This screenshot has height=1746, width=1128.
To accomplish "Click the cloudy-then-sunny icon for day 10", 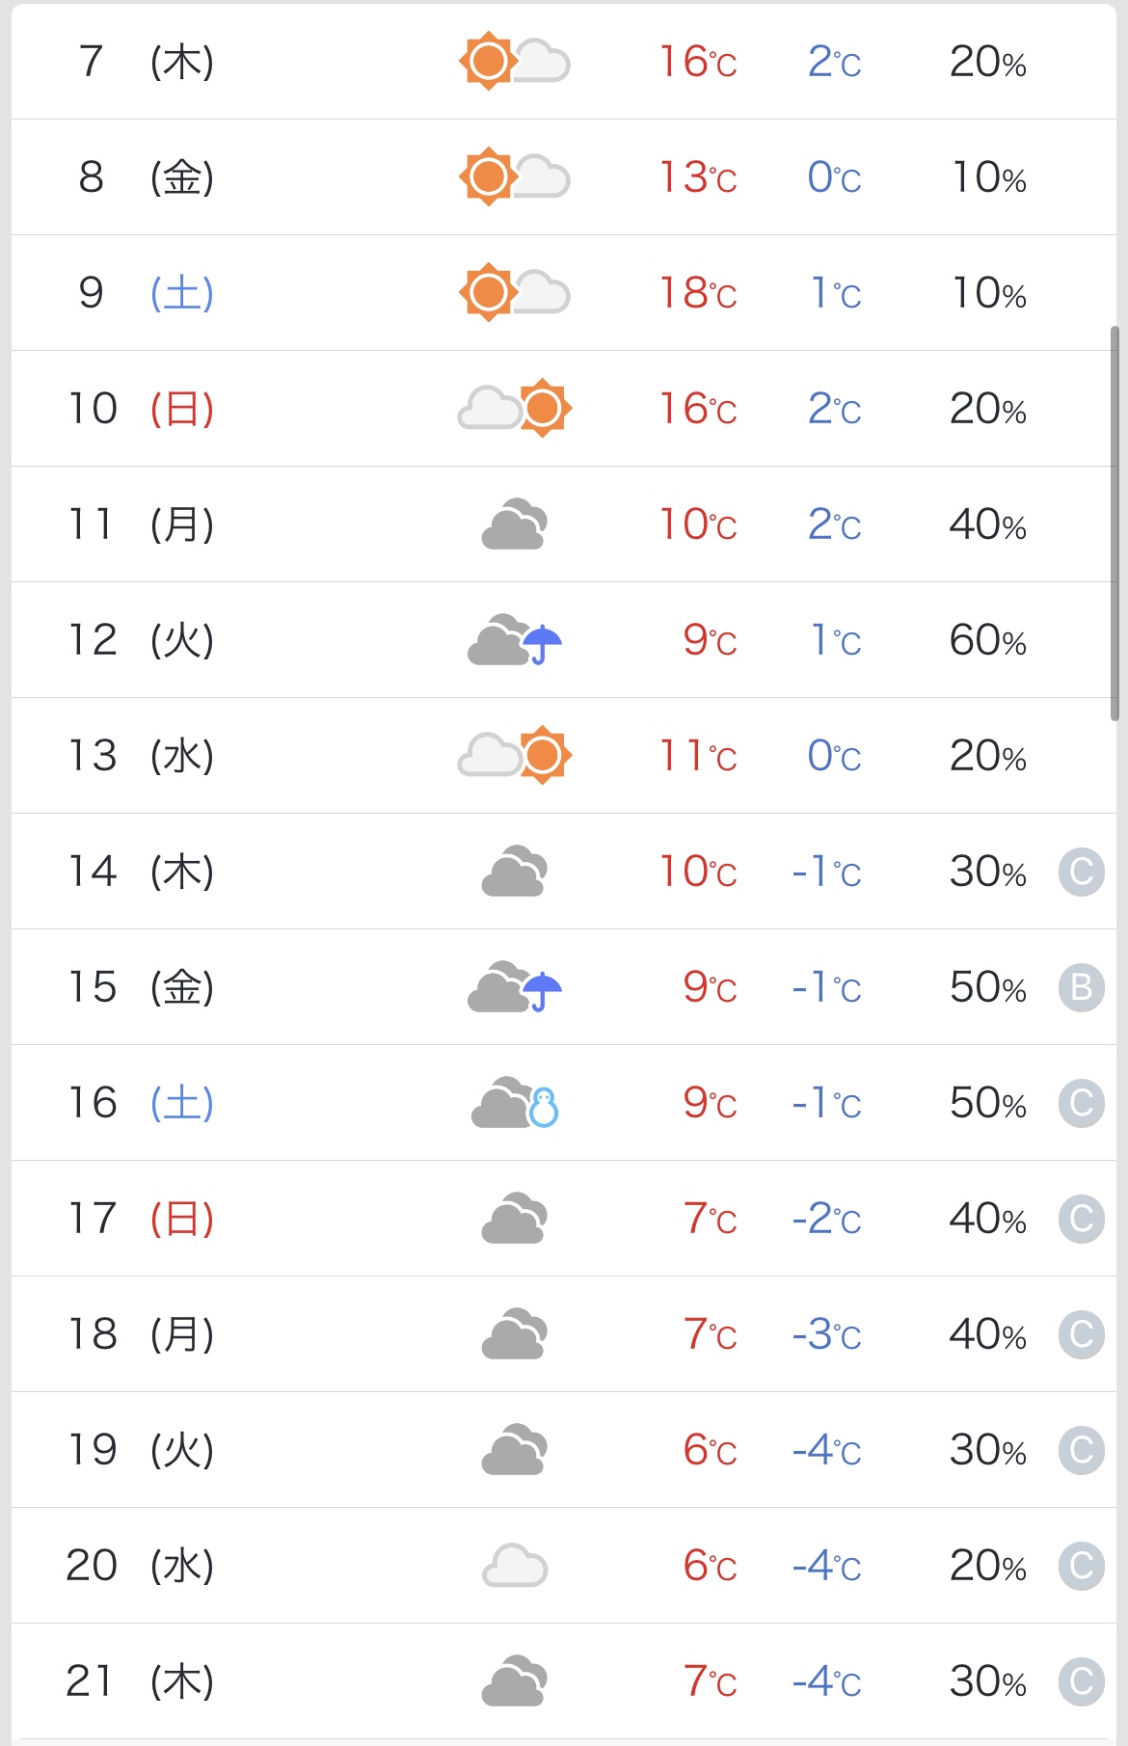I will 514,409.
